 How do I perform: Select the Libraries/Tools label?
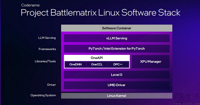(45, 61)
